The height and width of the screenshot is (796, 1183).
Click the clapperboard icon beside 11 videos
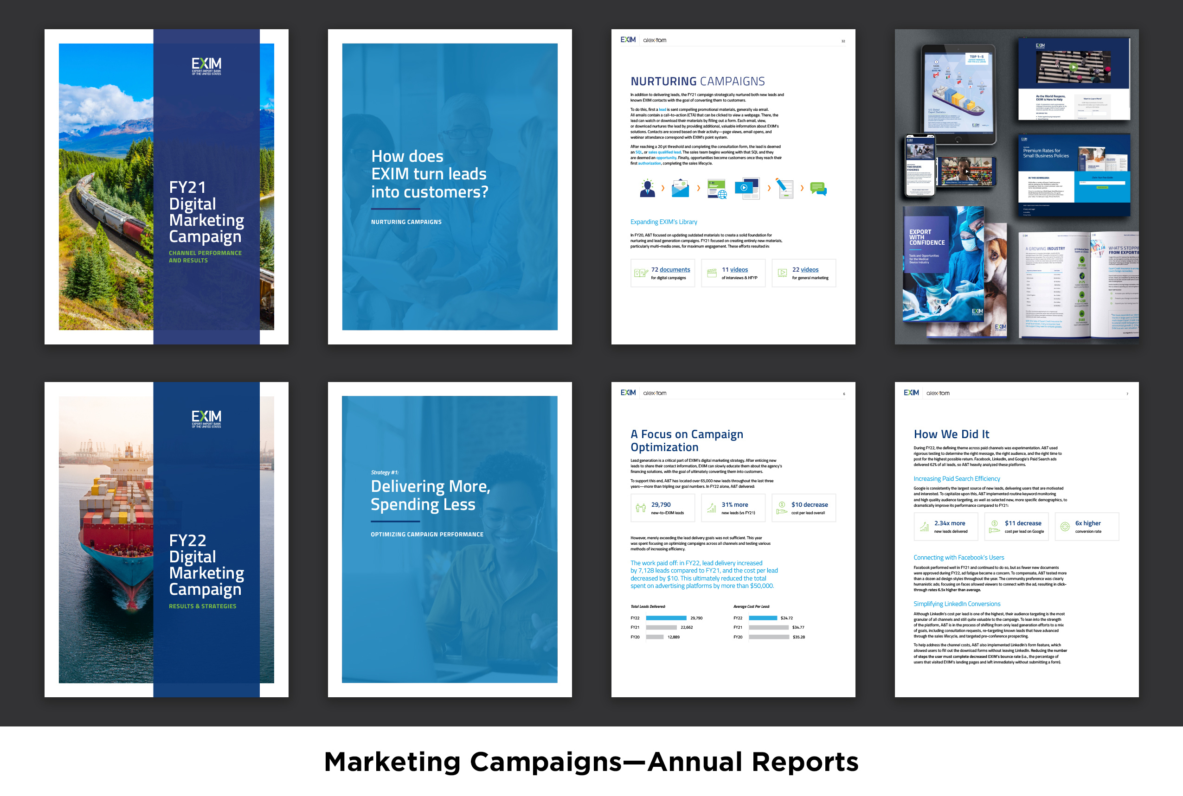point(712,273)
